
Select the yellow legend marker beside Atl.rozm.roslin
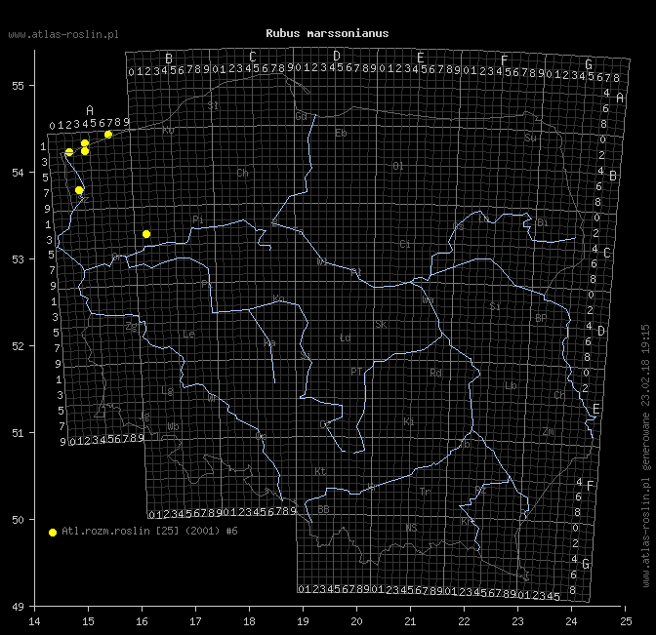(x=53, y=533)
